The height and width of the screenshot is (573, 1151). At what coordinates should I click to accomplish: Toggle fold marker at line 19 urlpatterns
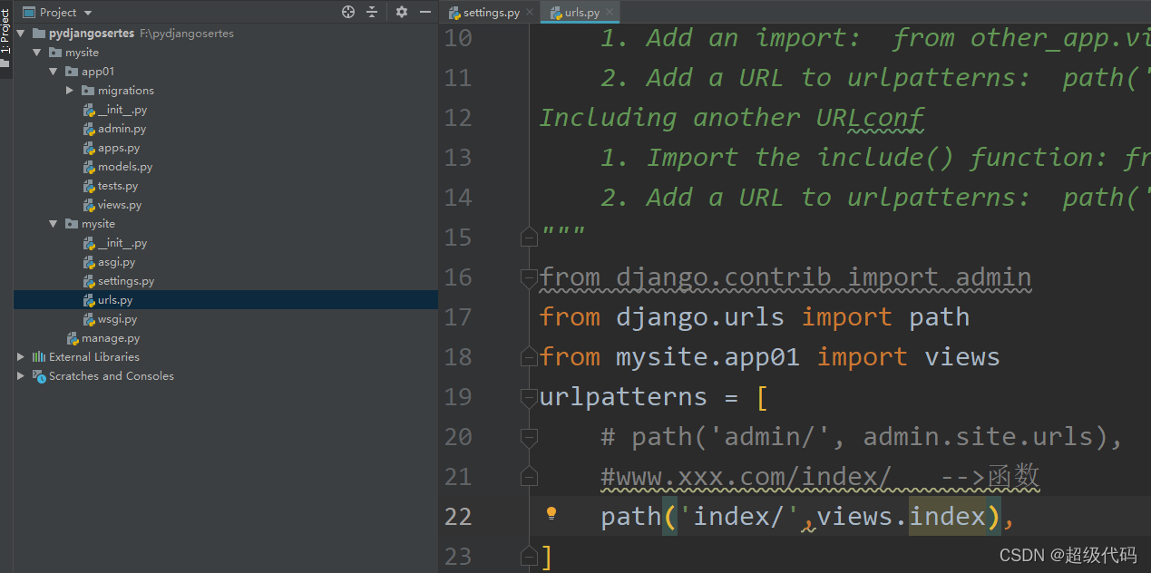[x=529, y=397]
